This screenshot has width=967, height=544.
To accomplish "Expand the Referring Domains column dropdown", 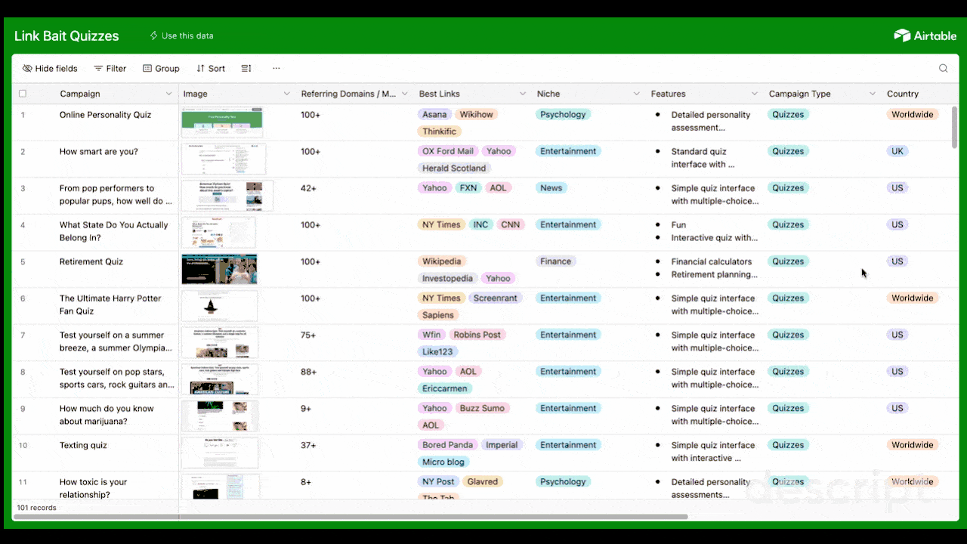I will (404, 94).
